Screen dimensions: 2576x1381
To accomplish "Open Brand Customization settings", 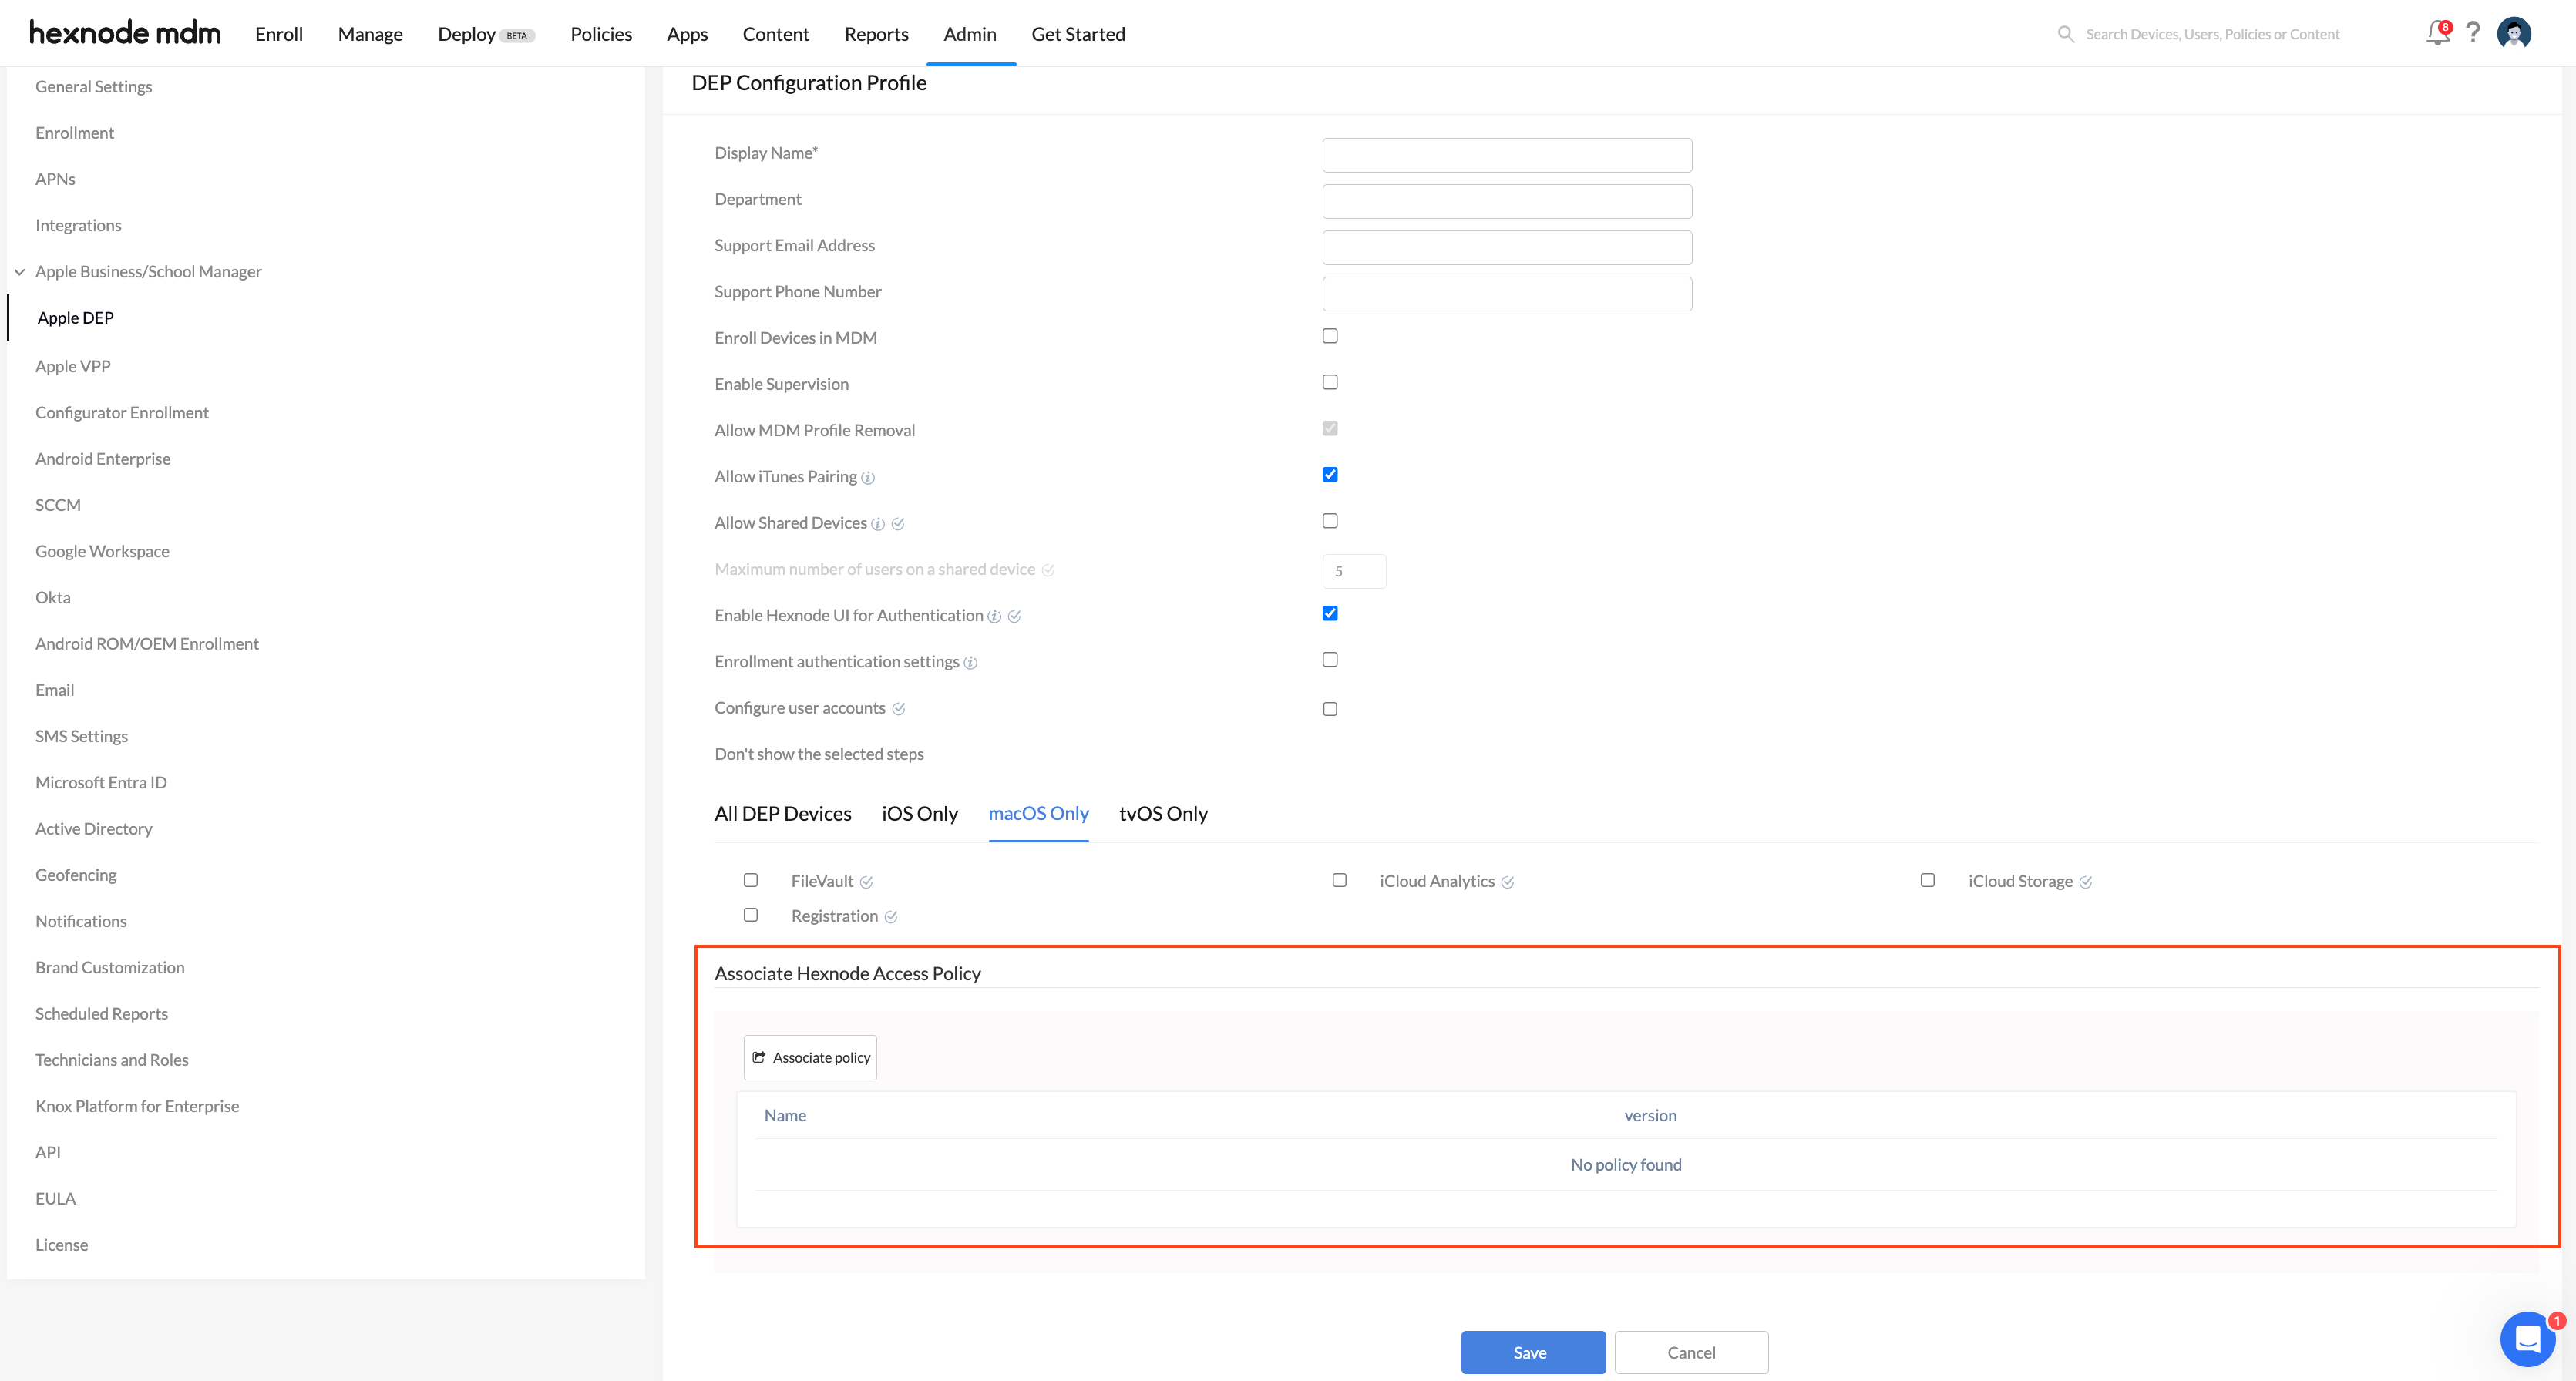I will click(x=110, y=968).
